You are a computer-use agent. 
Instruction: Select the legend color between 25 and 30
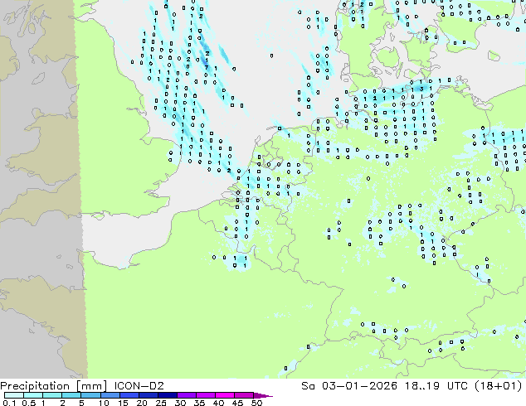(x=167, y=395)
